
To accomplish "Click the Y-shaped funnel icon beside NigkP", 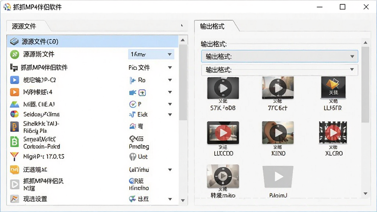I will pos(14,156).
